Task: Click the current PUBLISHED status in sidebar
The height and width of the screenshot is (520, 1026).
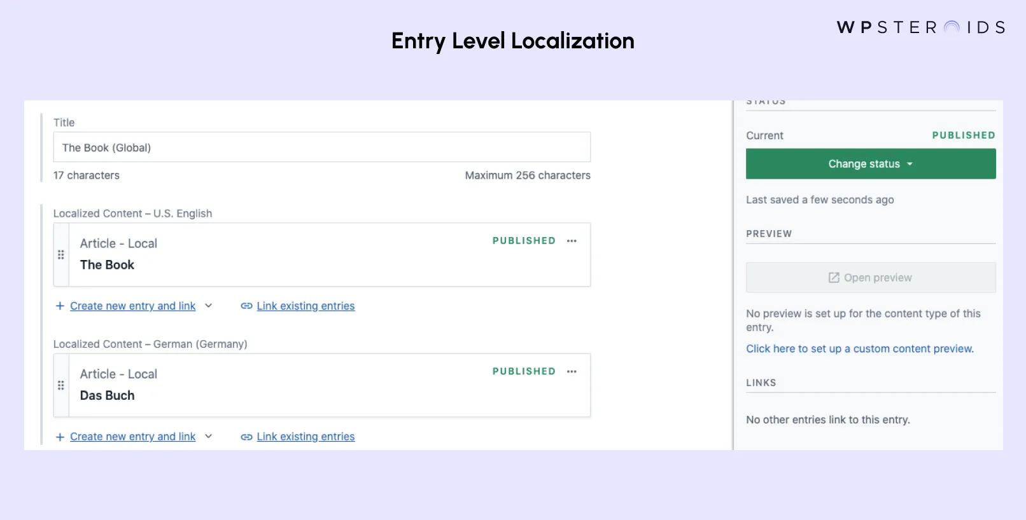Action: pos(964,135)
